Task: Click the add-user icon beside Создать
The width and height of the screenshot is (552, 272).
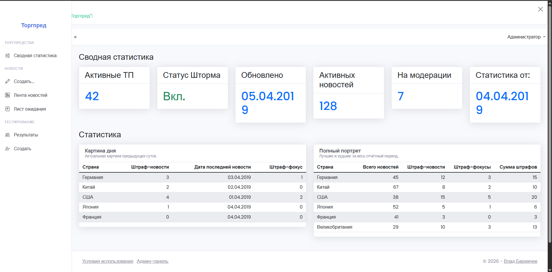Action: (7, 148)
